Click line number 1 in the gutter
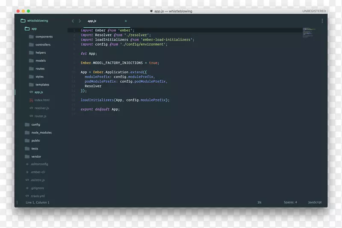 coord(74,30)
